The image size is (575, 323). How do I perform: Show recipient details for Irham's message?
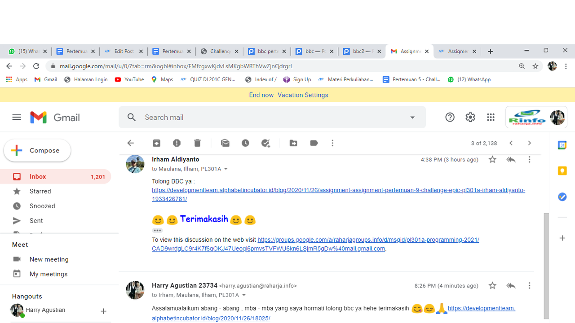coord(226,169)
